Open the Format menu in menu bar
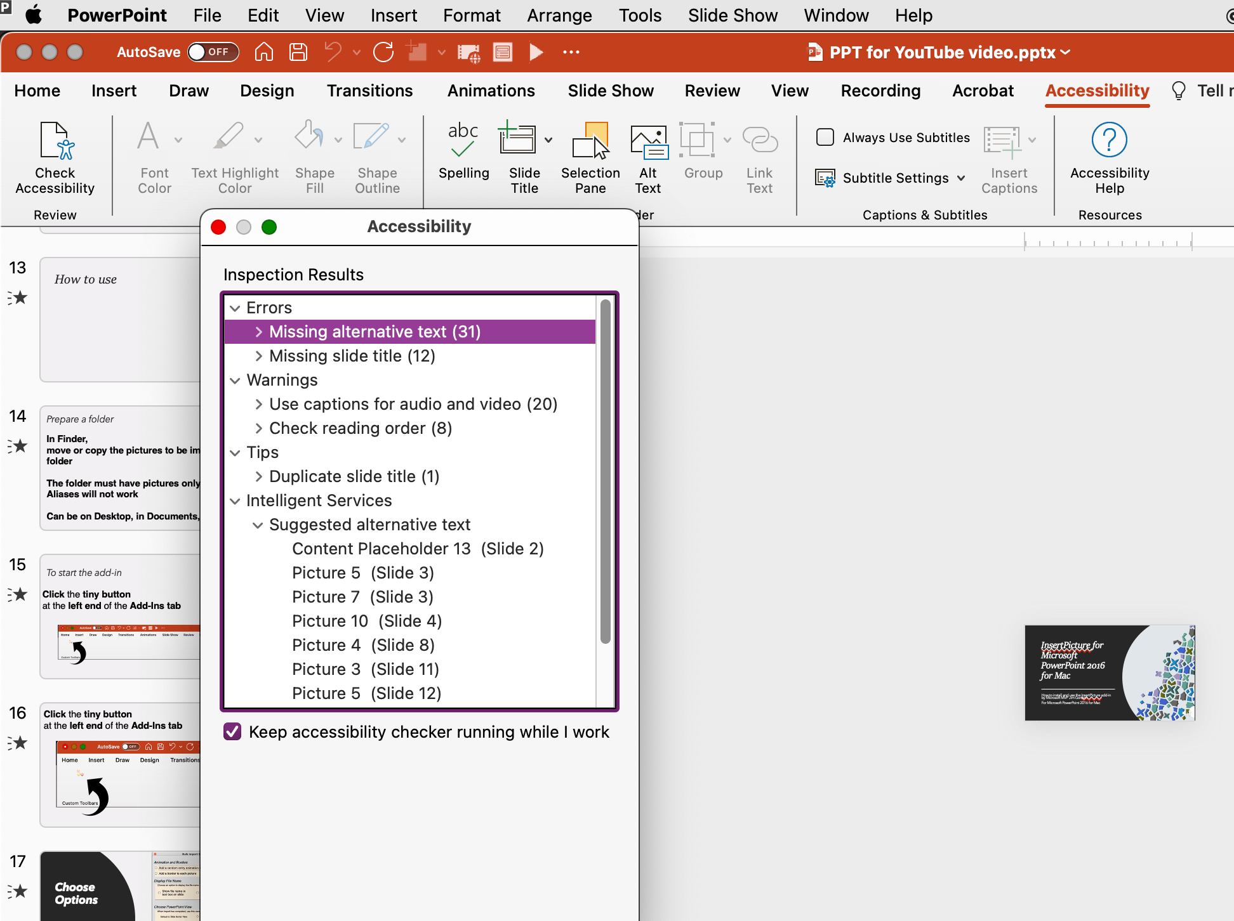1234x921 pixels. pos(472,15)
